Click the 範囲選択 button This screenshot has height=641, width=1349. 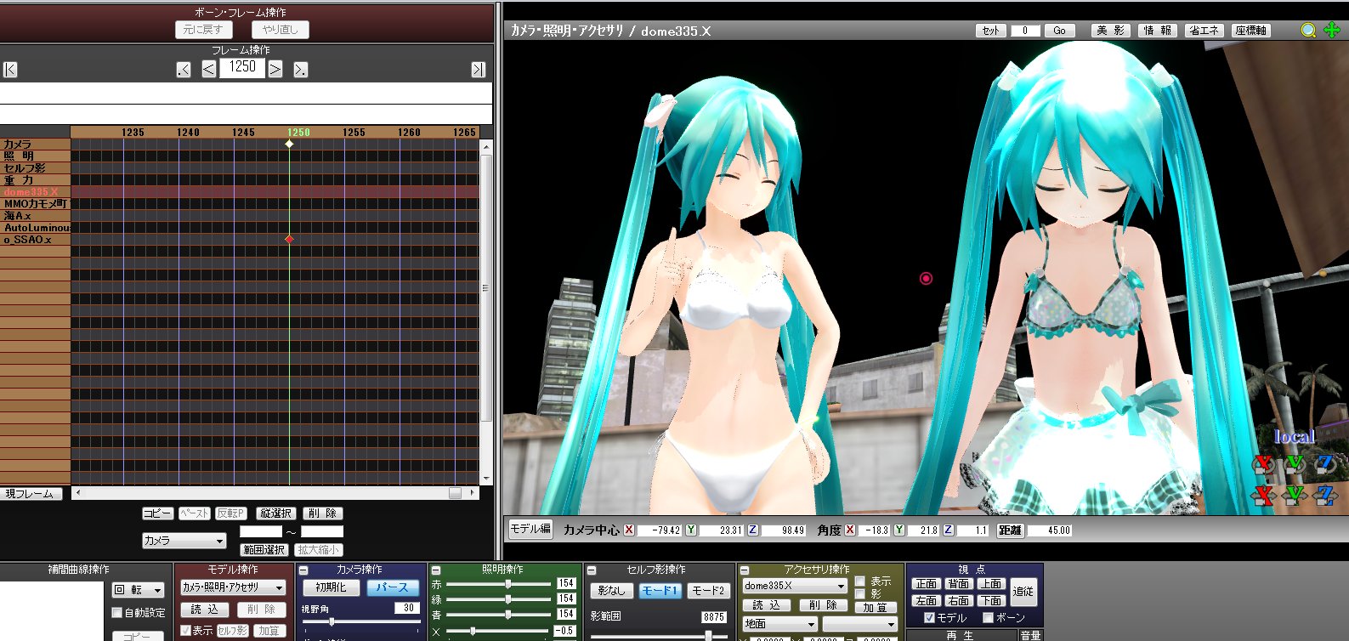[264, 550]
